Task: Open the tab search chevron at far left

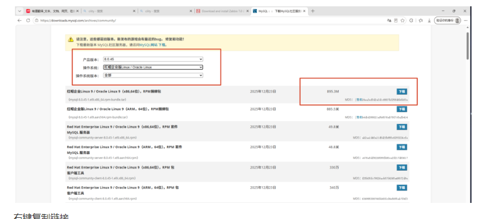Action: click(x=20, y=11)
